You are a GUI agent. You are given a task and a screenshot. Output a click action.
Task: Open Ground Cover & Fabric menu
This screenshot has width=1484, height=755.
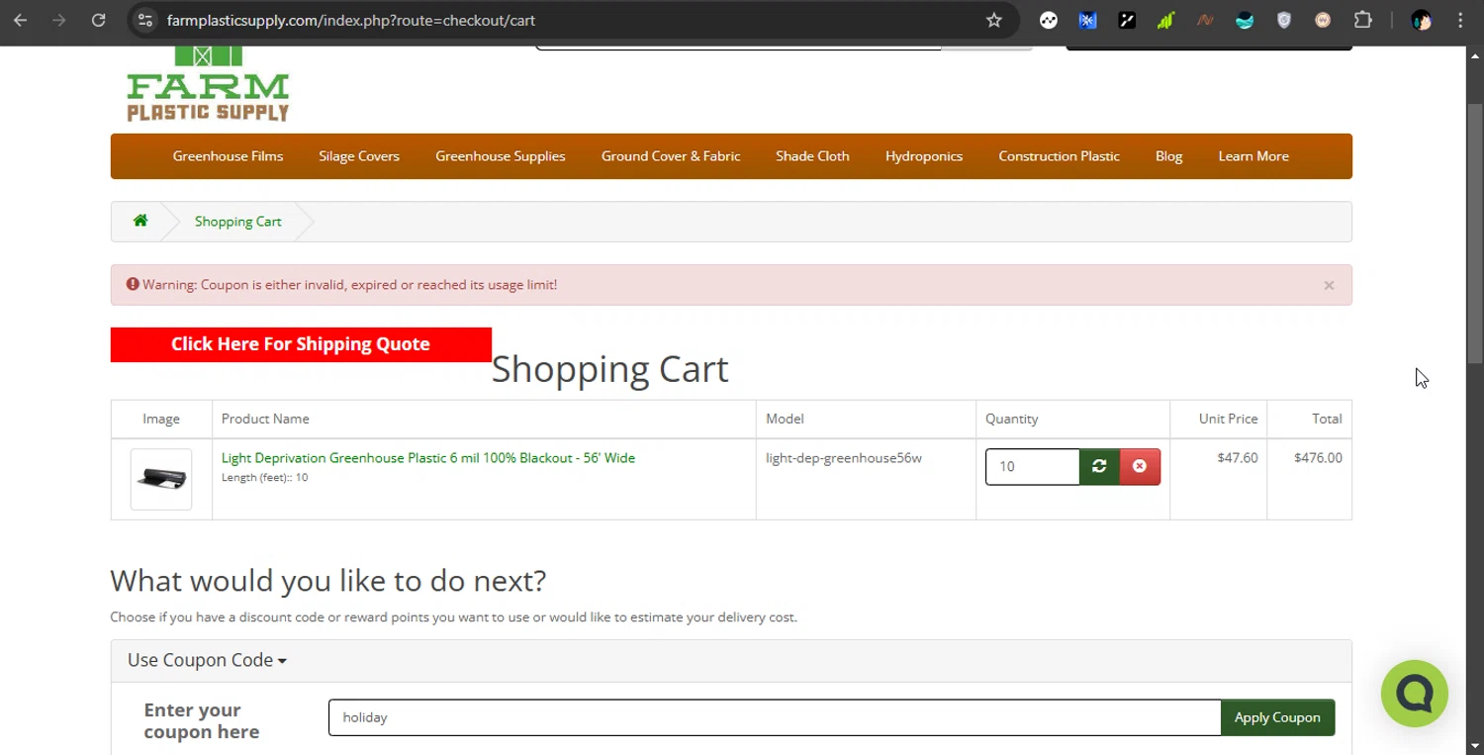(671, 156)
